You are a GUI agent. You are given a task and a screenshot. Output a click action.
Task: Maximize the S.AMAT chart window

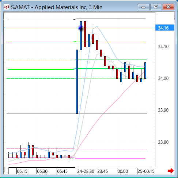click(x=156, y=7)
